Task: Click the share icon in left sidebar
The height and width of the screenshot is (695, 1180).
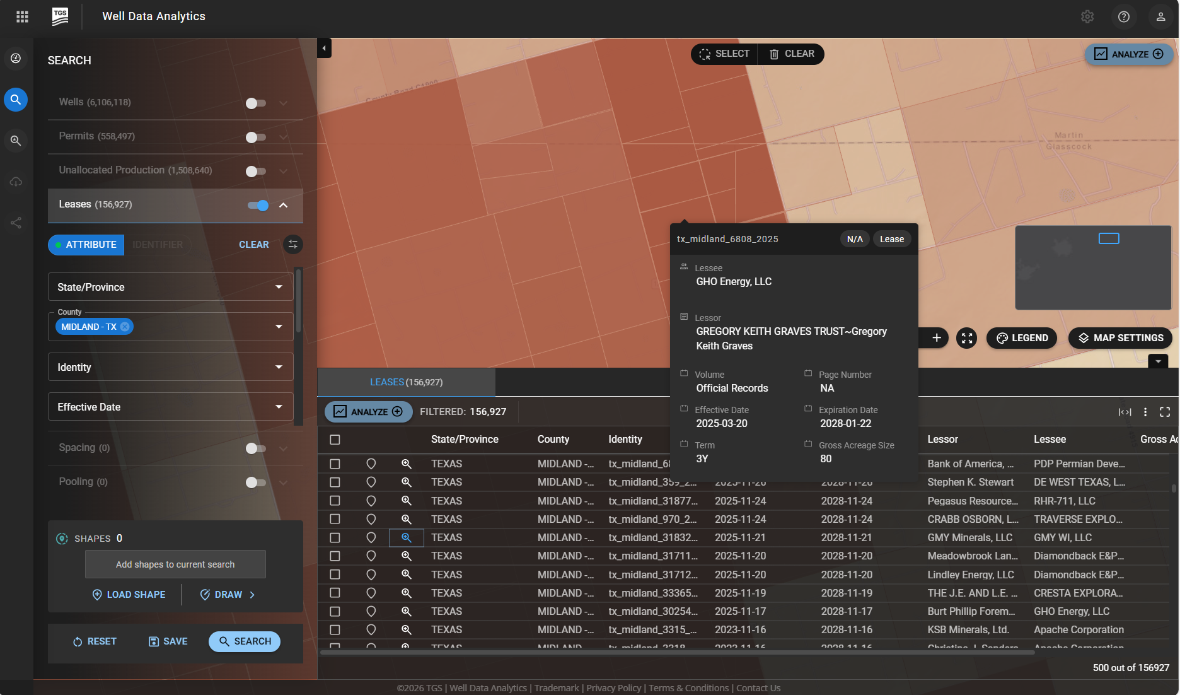Action: coord(16,223)
